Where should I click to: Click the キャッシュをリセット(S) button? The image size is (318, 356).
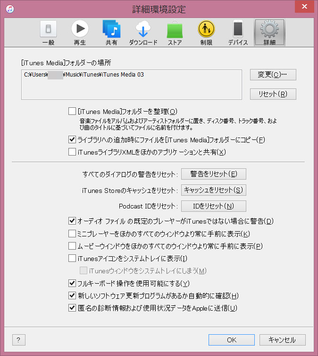pos(214,190)
